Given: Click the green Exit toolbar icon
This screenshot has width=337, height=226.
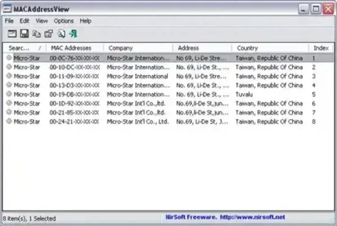Looking at the screenshot, I should (74, 34).
